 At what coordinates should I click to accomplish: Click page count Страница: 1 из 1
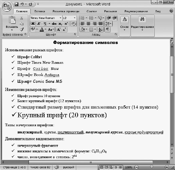pyautogui.click(x=14, y=167)
